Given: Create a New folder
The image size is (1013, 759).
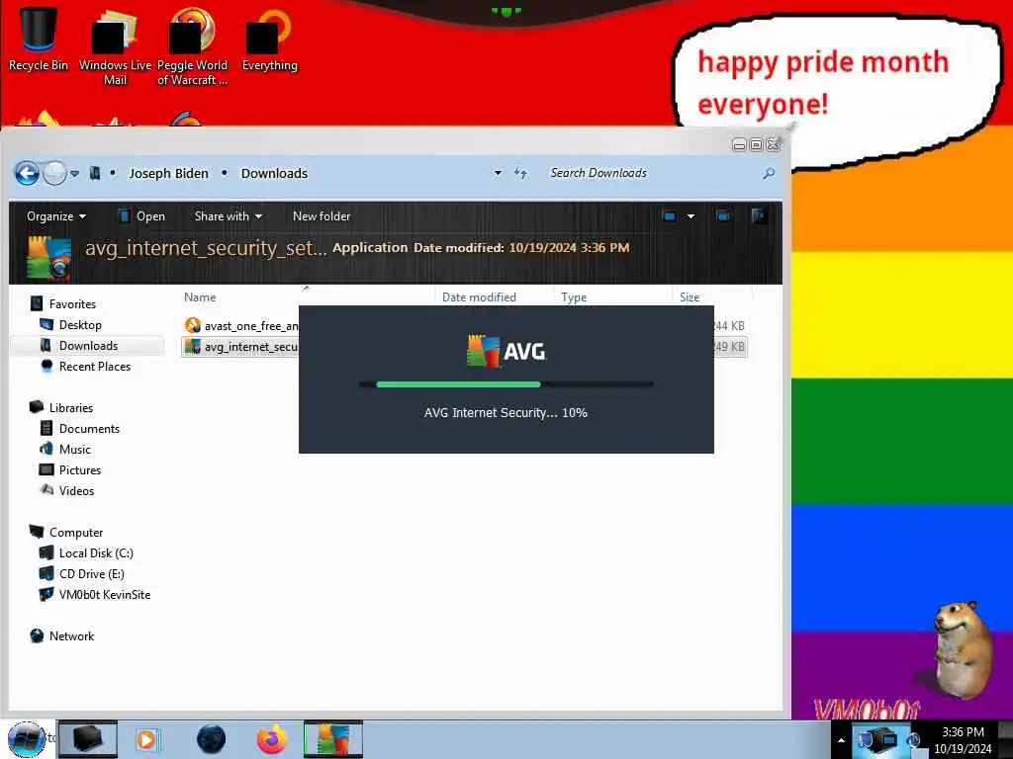Looking at the screenshot, I should (322, 216).
